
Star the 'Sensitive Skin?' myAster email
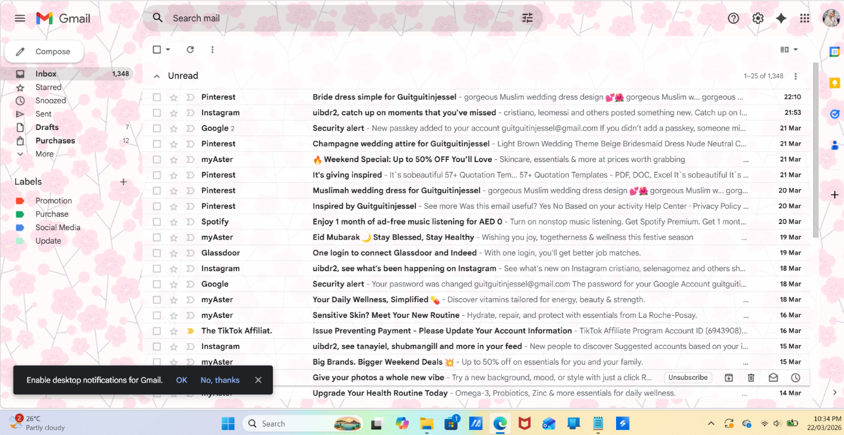174,315
